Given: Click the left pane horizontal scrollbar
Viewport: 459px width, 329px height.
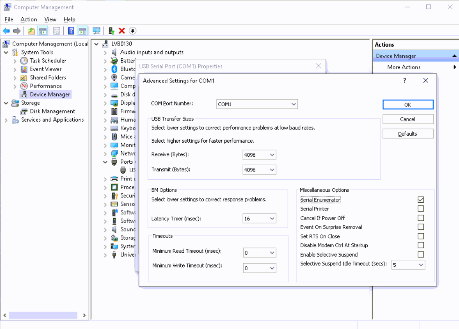Looking at the screenshot, I should (43, 315).
